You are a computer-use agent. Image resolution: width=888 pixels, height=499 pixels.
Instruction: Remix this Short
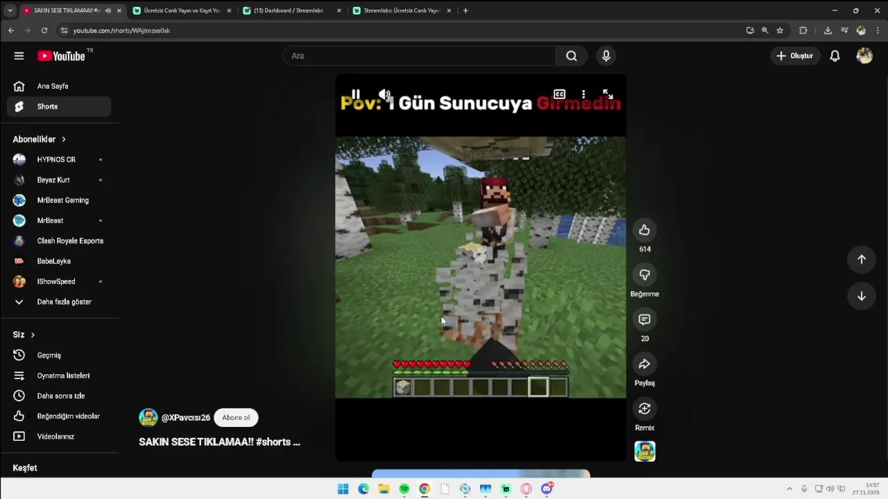[x=644, y=409]
